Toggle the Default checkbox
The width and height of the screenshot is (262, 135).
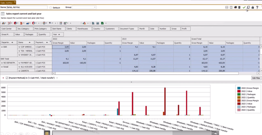coord(51,8)
